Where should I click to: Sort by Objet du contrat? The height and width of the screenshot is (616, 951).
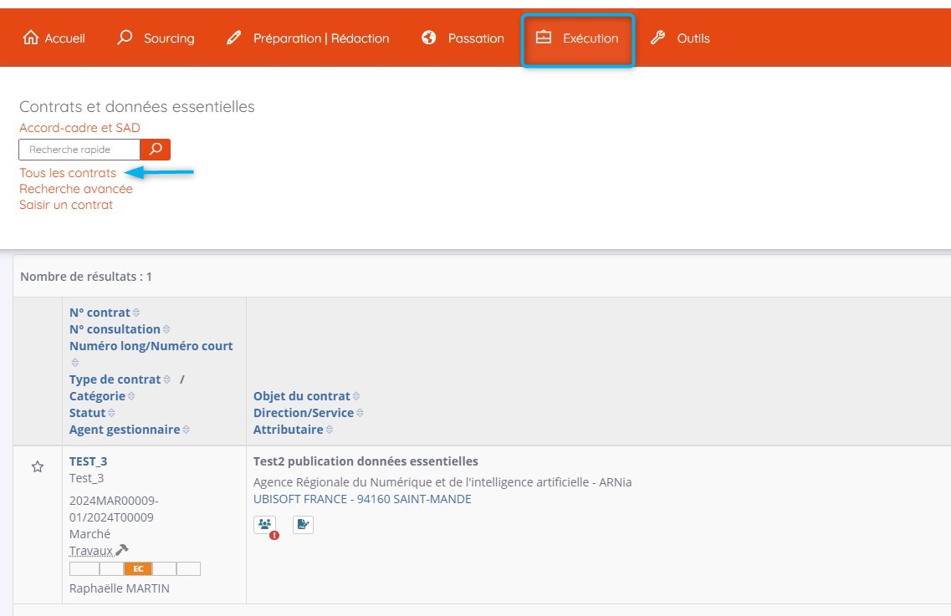tap(355, 396)
